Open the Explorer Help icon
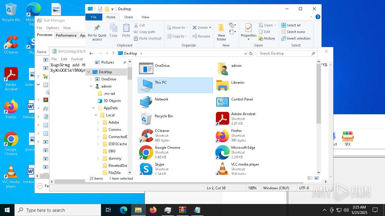Viewport: 385px width, 216px height. [x=318, y=17]
